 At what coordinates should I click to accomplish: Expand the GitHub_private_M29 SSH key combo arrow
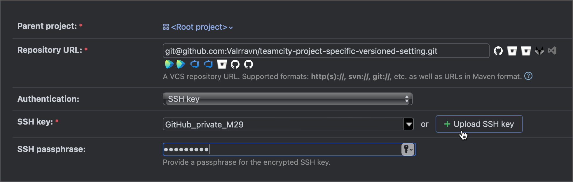pyautogui.click(x=409, y=124)
